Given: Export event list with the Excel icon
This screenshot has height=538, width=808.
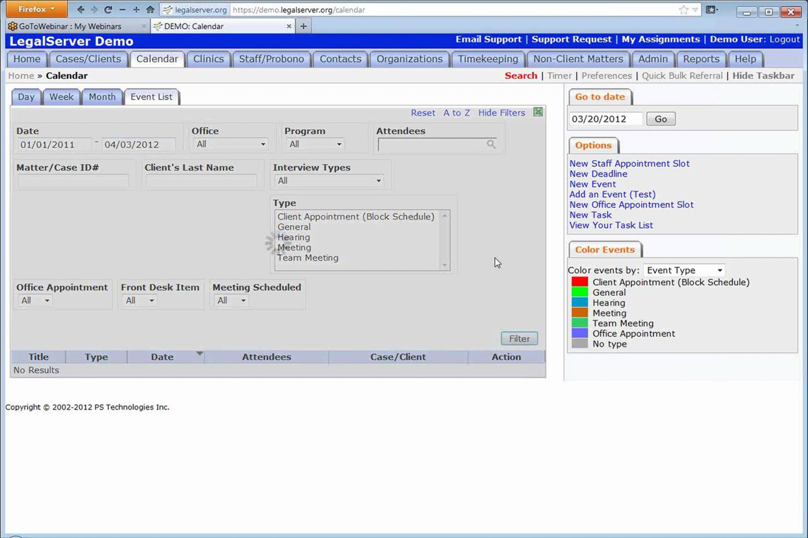Looking at the screenshot, I should coord(538,112).
